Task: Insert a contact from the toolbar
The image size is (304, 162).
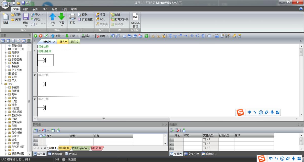Action: (192, 36)
